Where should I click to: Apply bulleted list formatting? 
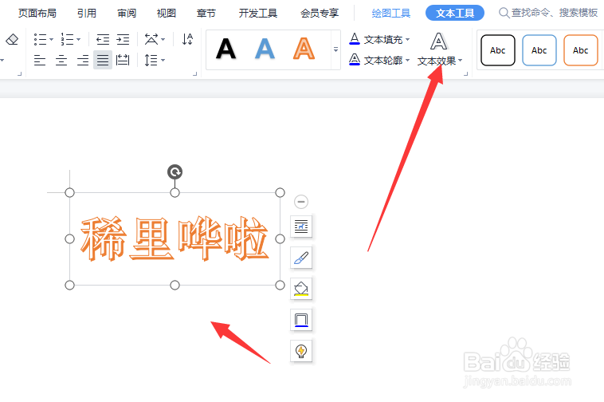click(x=40, y=39)
